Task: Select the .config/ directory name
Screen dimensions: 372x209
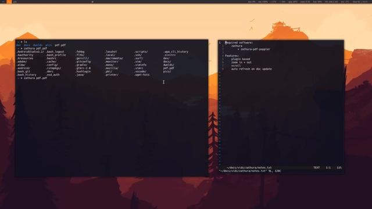Action: coord(52,65)
